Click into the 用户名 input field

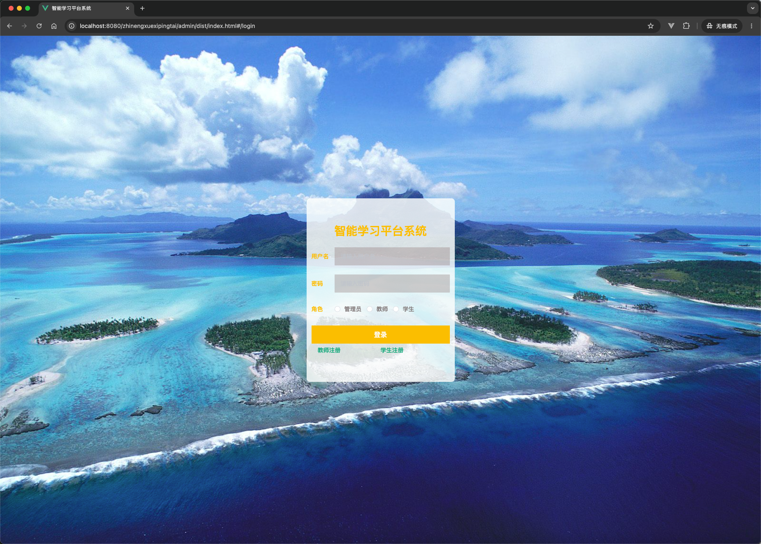392,256
